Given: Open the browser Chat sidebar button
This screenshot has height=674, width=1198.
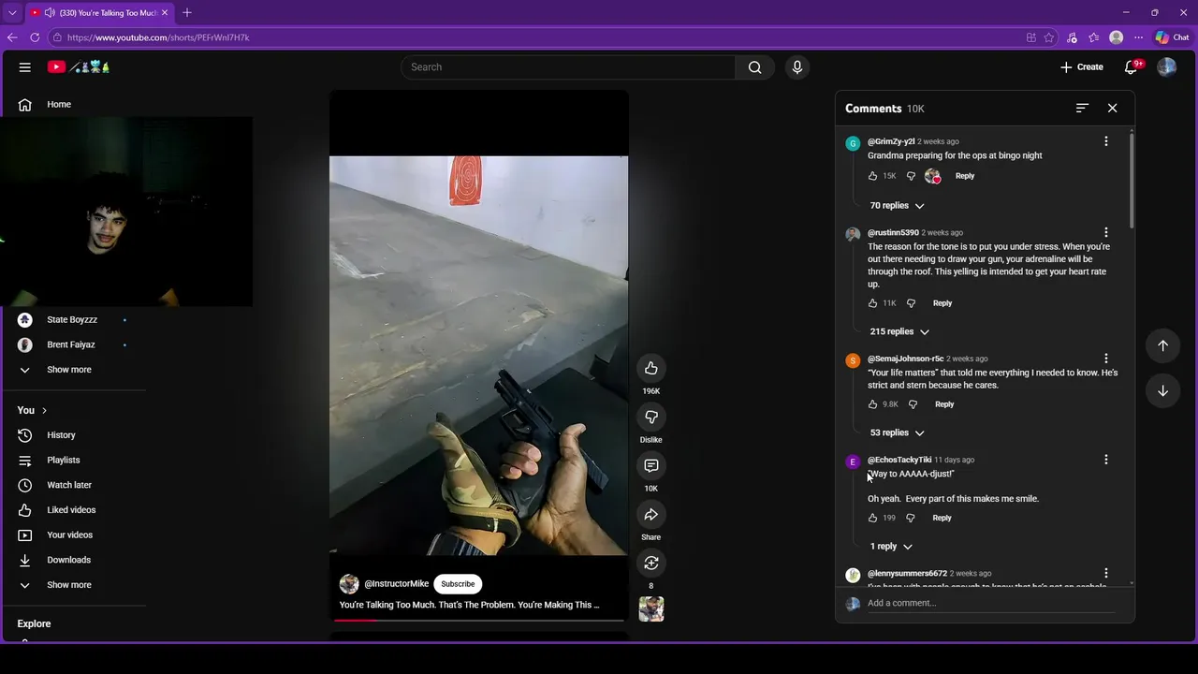Looking at the screenshot, I should pos(1172,37).
